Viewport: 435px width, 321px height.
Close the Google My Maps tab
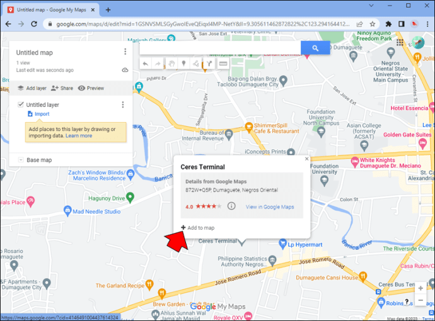coord(93,9)
